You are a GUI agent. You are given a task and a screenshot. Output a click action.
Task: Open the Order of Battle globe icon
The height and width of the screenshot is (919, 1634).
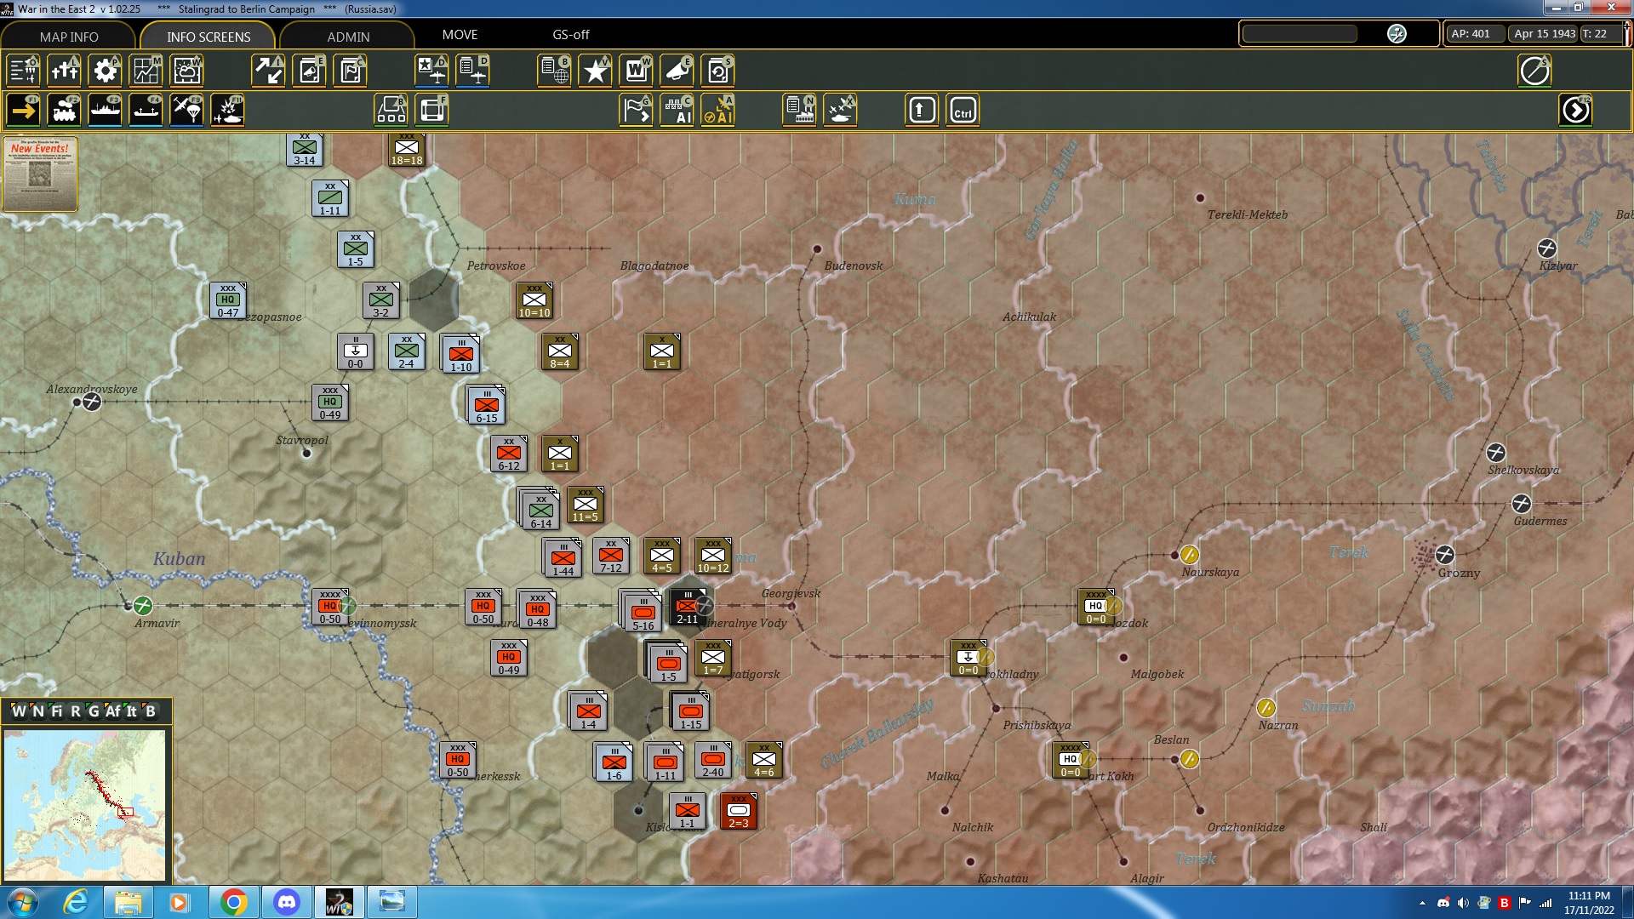(554, 71)
